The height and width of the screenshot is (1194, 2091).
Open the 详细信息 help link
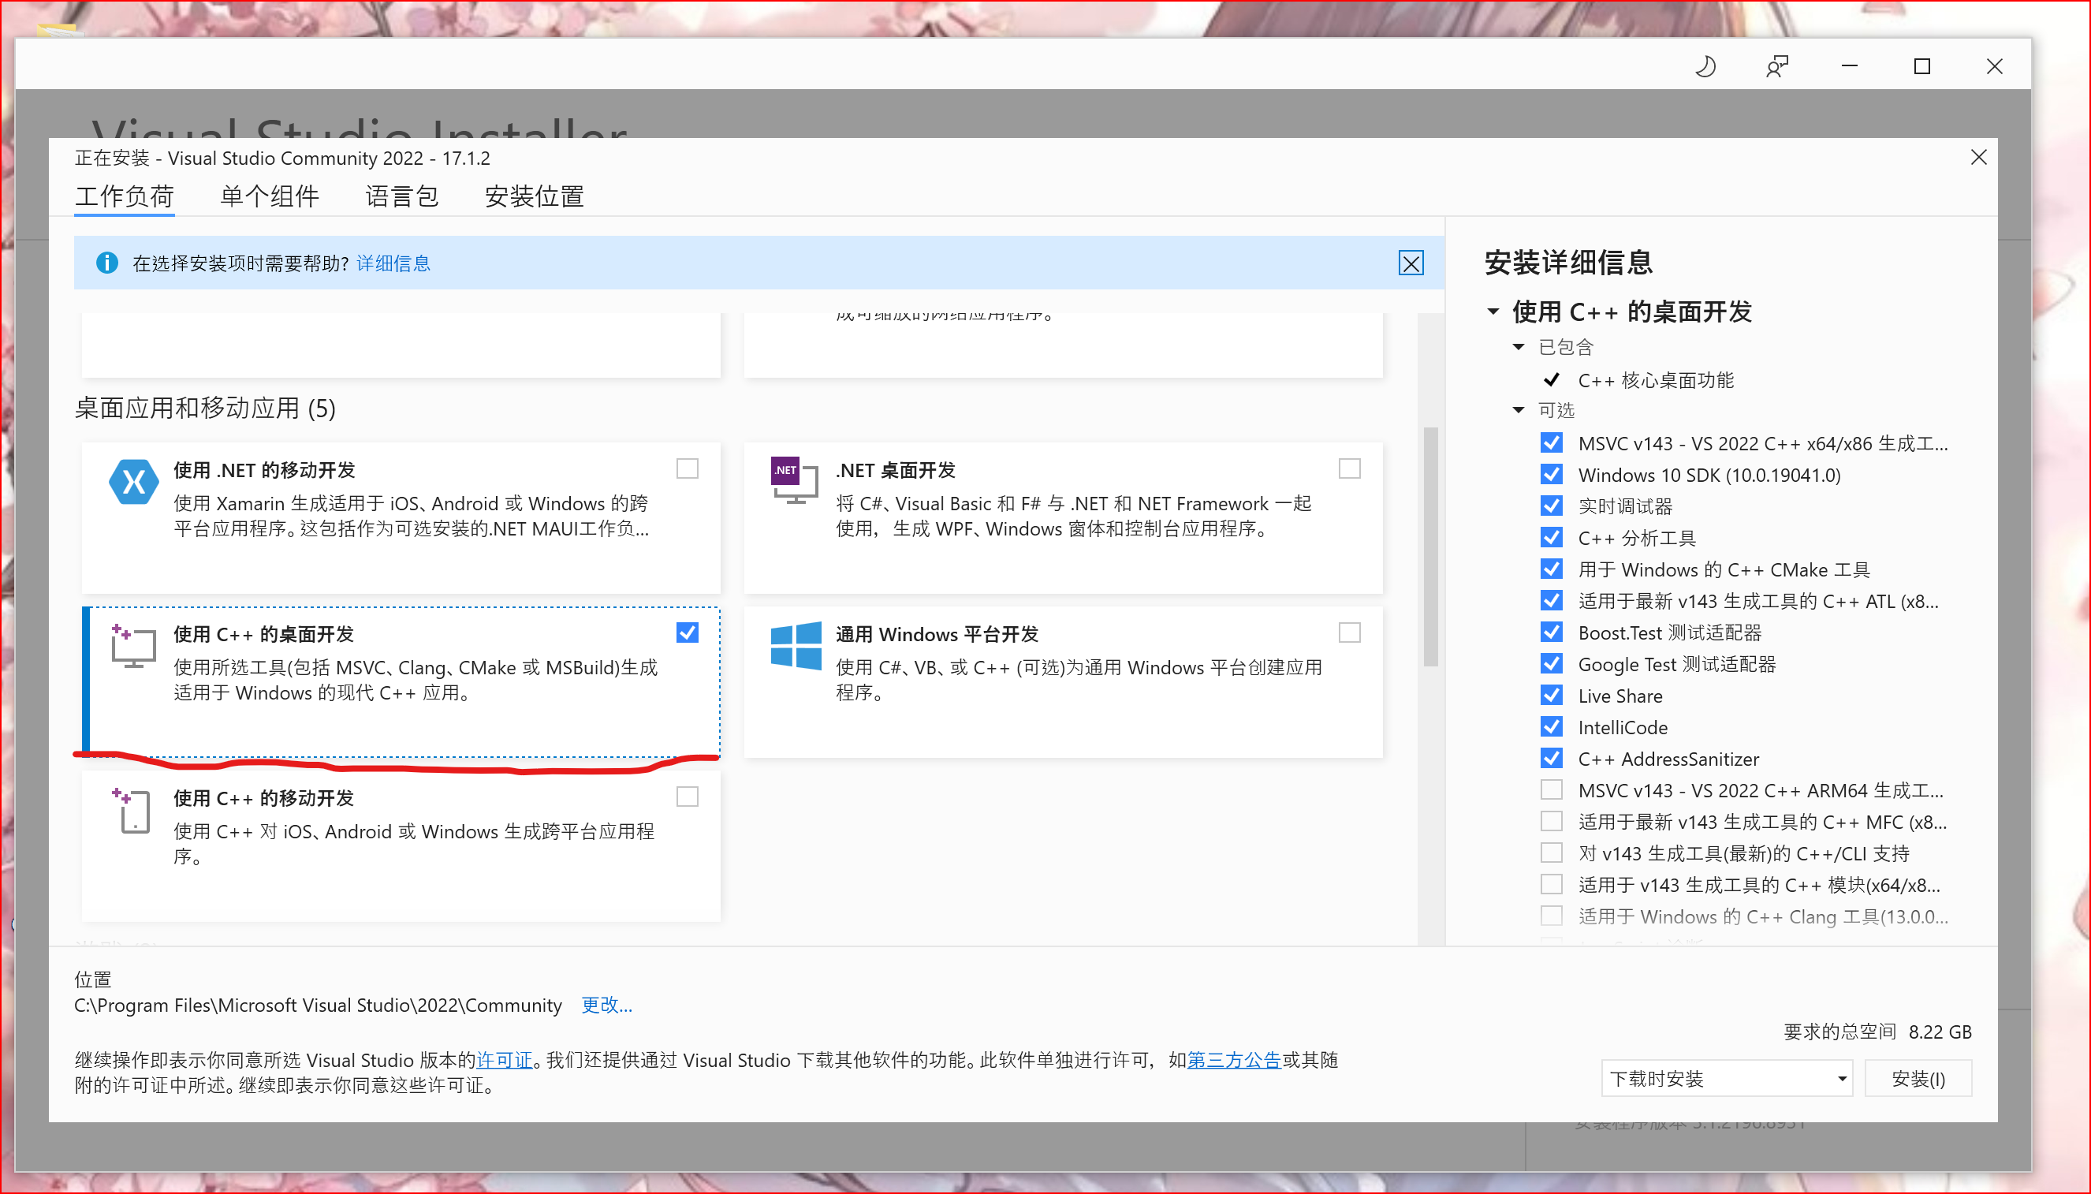click(393, 263)
